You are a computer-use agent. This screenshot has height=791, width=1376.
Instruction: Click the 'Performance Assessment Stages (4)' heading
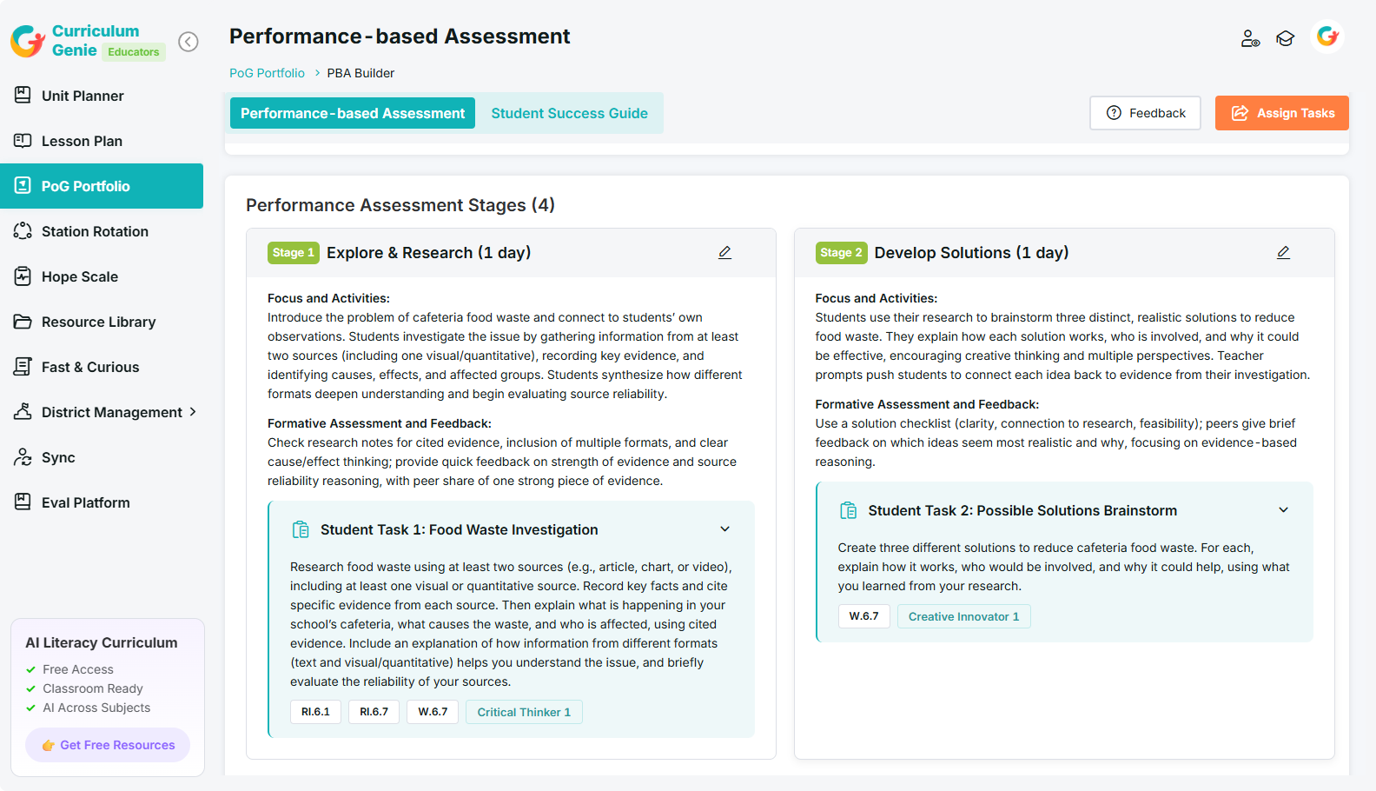tap(400, 205)
